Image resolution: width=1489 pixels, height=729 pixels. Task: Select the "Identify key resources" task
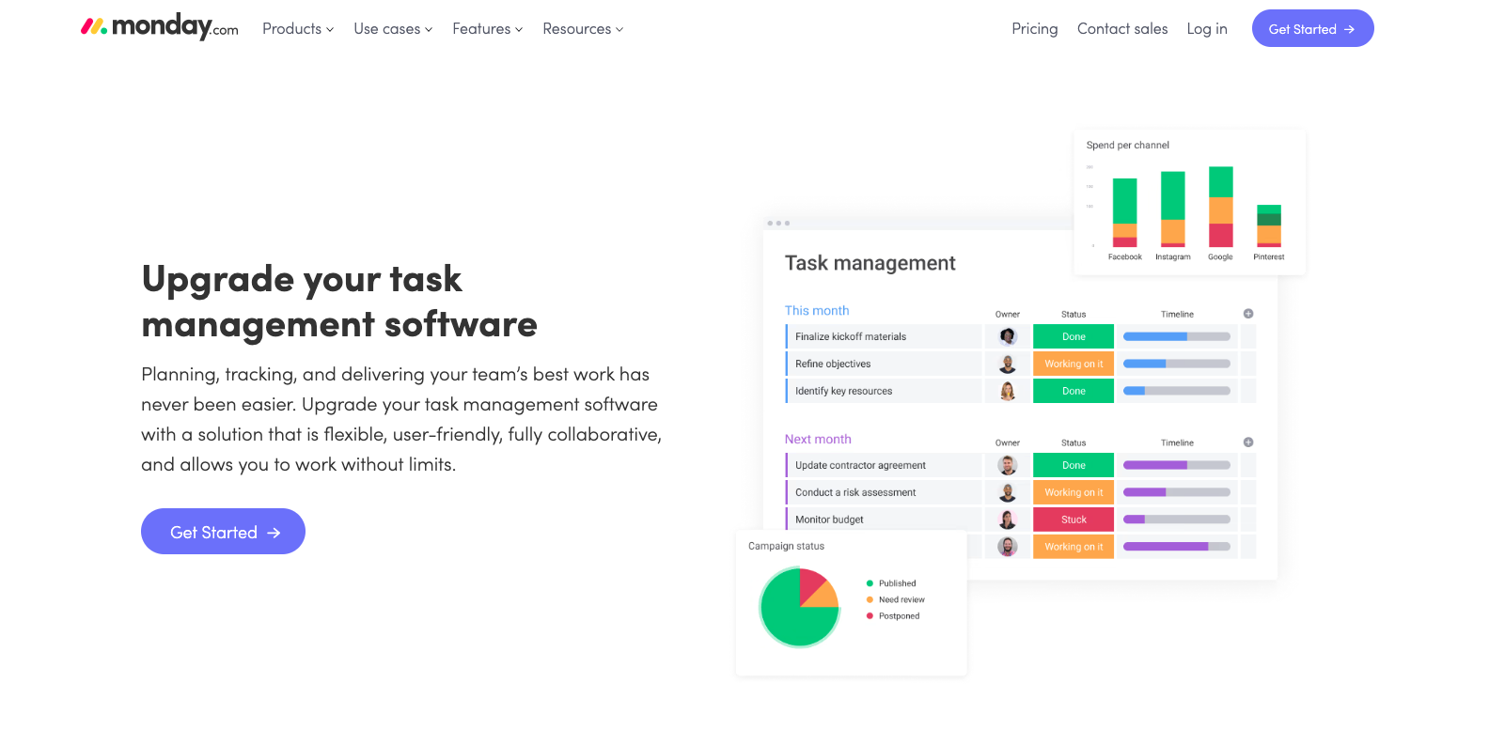(x=843, y=391)
